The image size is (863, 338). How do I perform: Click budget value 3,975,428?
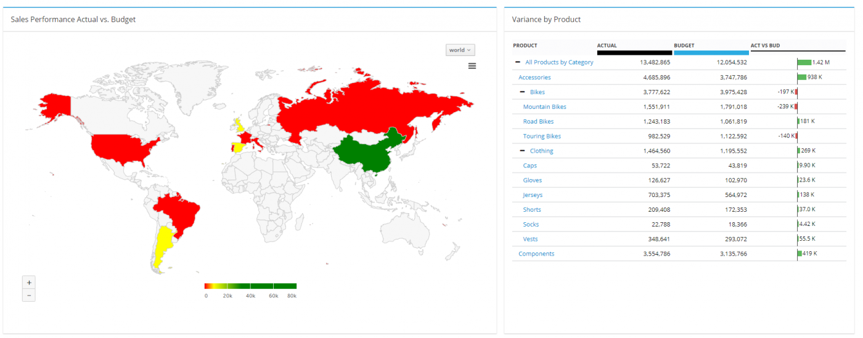[x=734, y=92]
